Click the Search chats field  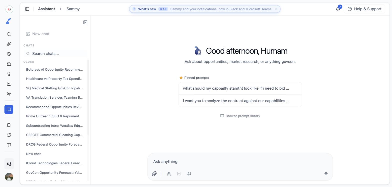coord(55,53)
